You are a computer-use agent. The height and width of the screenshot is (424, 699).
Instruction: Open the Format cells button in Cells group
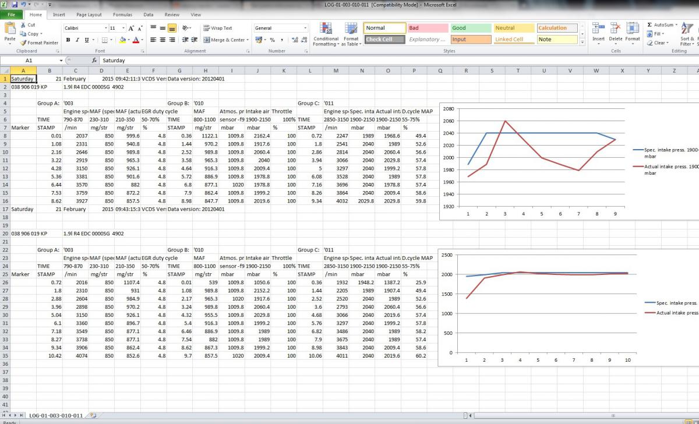tap(633, 32)
